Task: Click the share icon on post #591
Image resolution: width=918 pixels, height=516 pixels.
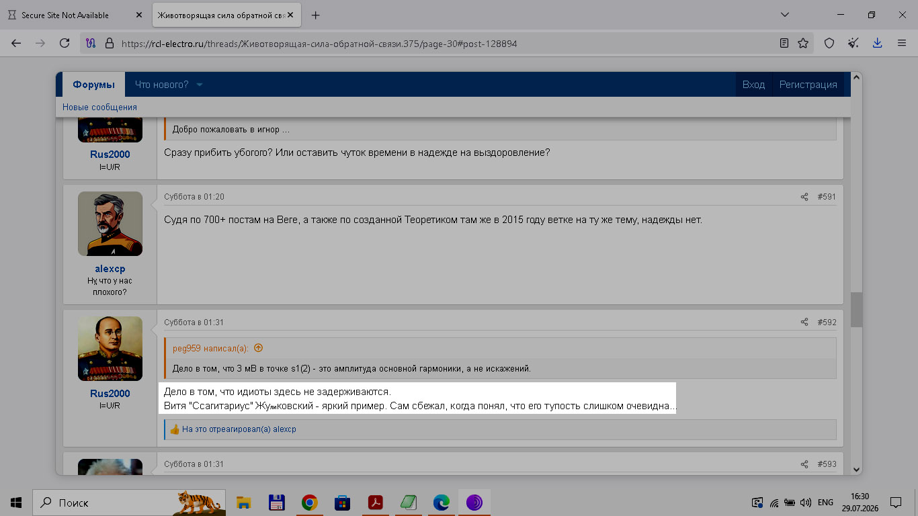Action: pos(804,197)
